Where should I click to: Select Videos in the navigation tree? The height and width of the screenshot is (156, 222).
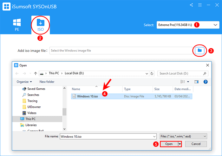pyautogui.click(x=29, y=113)
